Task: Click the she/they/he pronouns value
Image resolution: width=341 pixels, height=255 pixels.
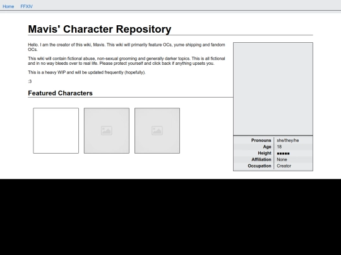Action: click(288, 140)
